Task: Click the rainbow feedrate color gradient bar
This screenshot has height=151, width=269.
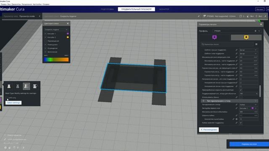Action: (56, 60)
